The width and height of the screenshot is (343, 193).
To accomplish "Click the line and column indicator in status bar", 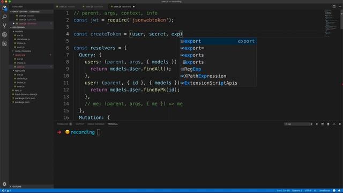I will 283,191.
